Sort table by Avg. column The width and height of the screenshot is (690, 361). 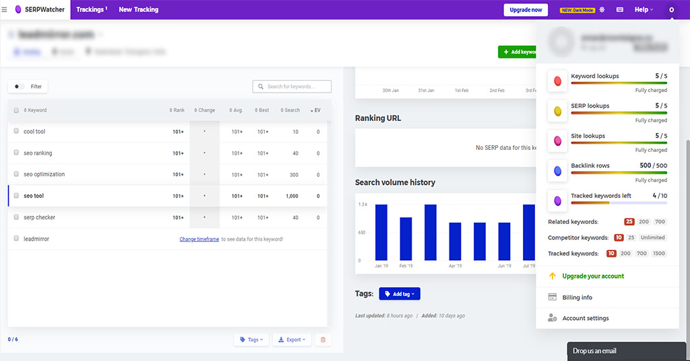click(236, 110)
